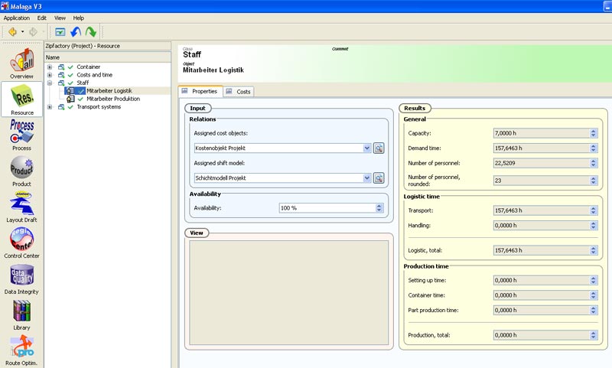Open the Application menu

(x=16, y=18)
